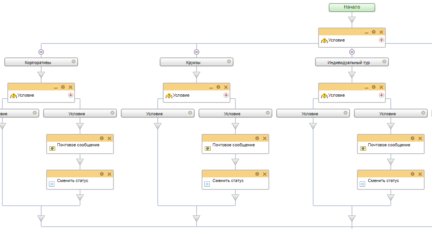Click the green Начало start block
This screenshot has height=229, width=432.
pyautogui.click(x=352, y=7)
